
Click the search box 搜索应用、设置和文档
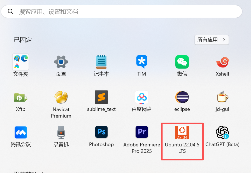[122, 11]
